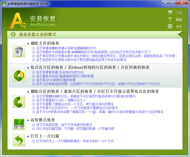Click the shopping cart register icon
This screenshot has height=157, width=190.
click(x=170, y=12)
